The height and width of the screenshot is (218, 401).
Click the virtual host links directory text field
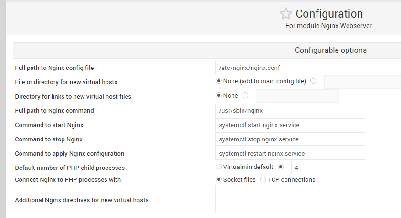click(297, 96)
